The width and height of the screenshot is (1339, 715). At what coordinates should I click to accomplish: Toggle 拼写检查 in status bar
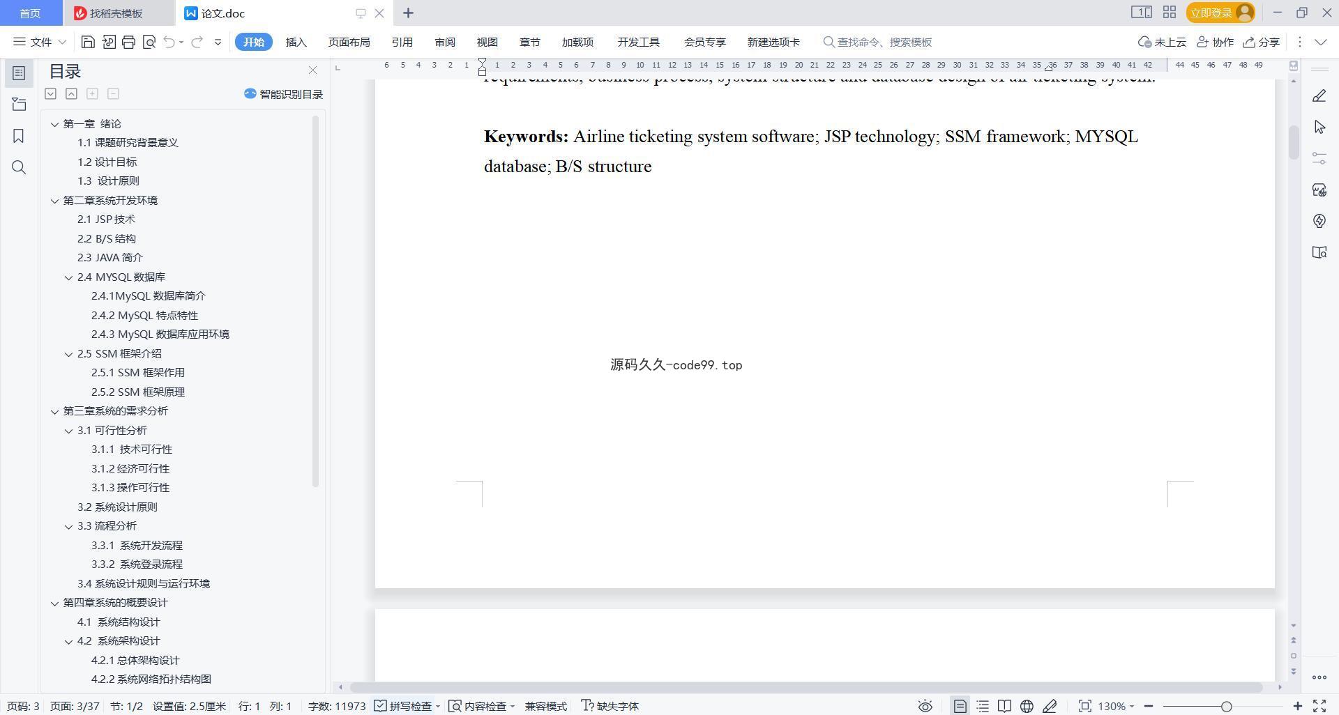[x=403, y=706]
